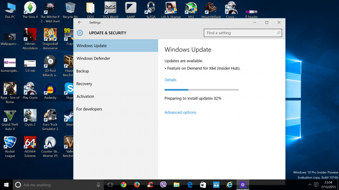Focus the Find a setting search box
The height and width of the screenshot is (190, 339).
coord(243,33)
